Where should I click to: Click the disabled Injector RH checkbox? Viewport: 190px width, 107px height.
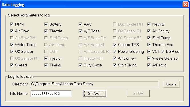(80, 58)
